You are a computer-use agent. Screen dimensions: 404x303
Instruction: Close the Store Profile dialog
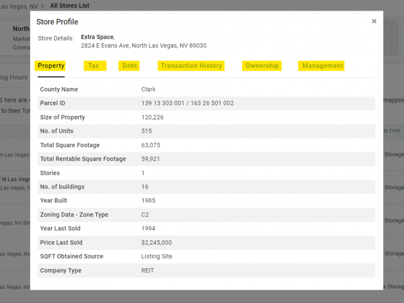tap(374, 22)
